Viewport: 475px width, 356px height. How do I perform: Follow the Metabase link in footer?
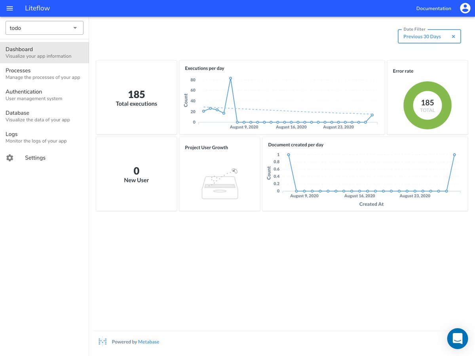(x=148, y=342)
